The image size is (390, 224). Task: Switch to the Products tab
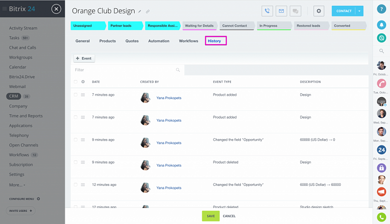tap(107, 41)
